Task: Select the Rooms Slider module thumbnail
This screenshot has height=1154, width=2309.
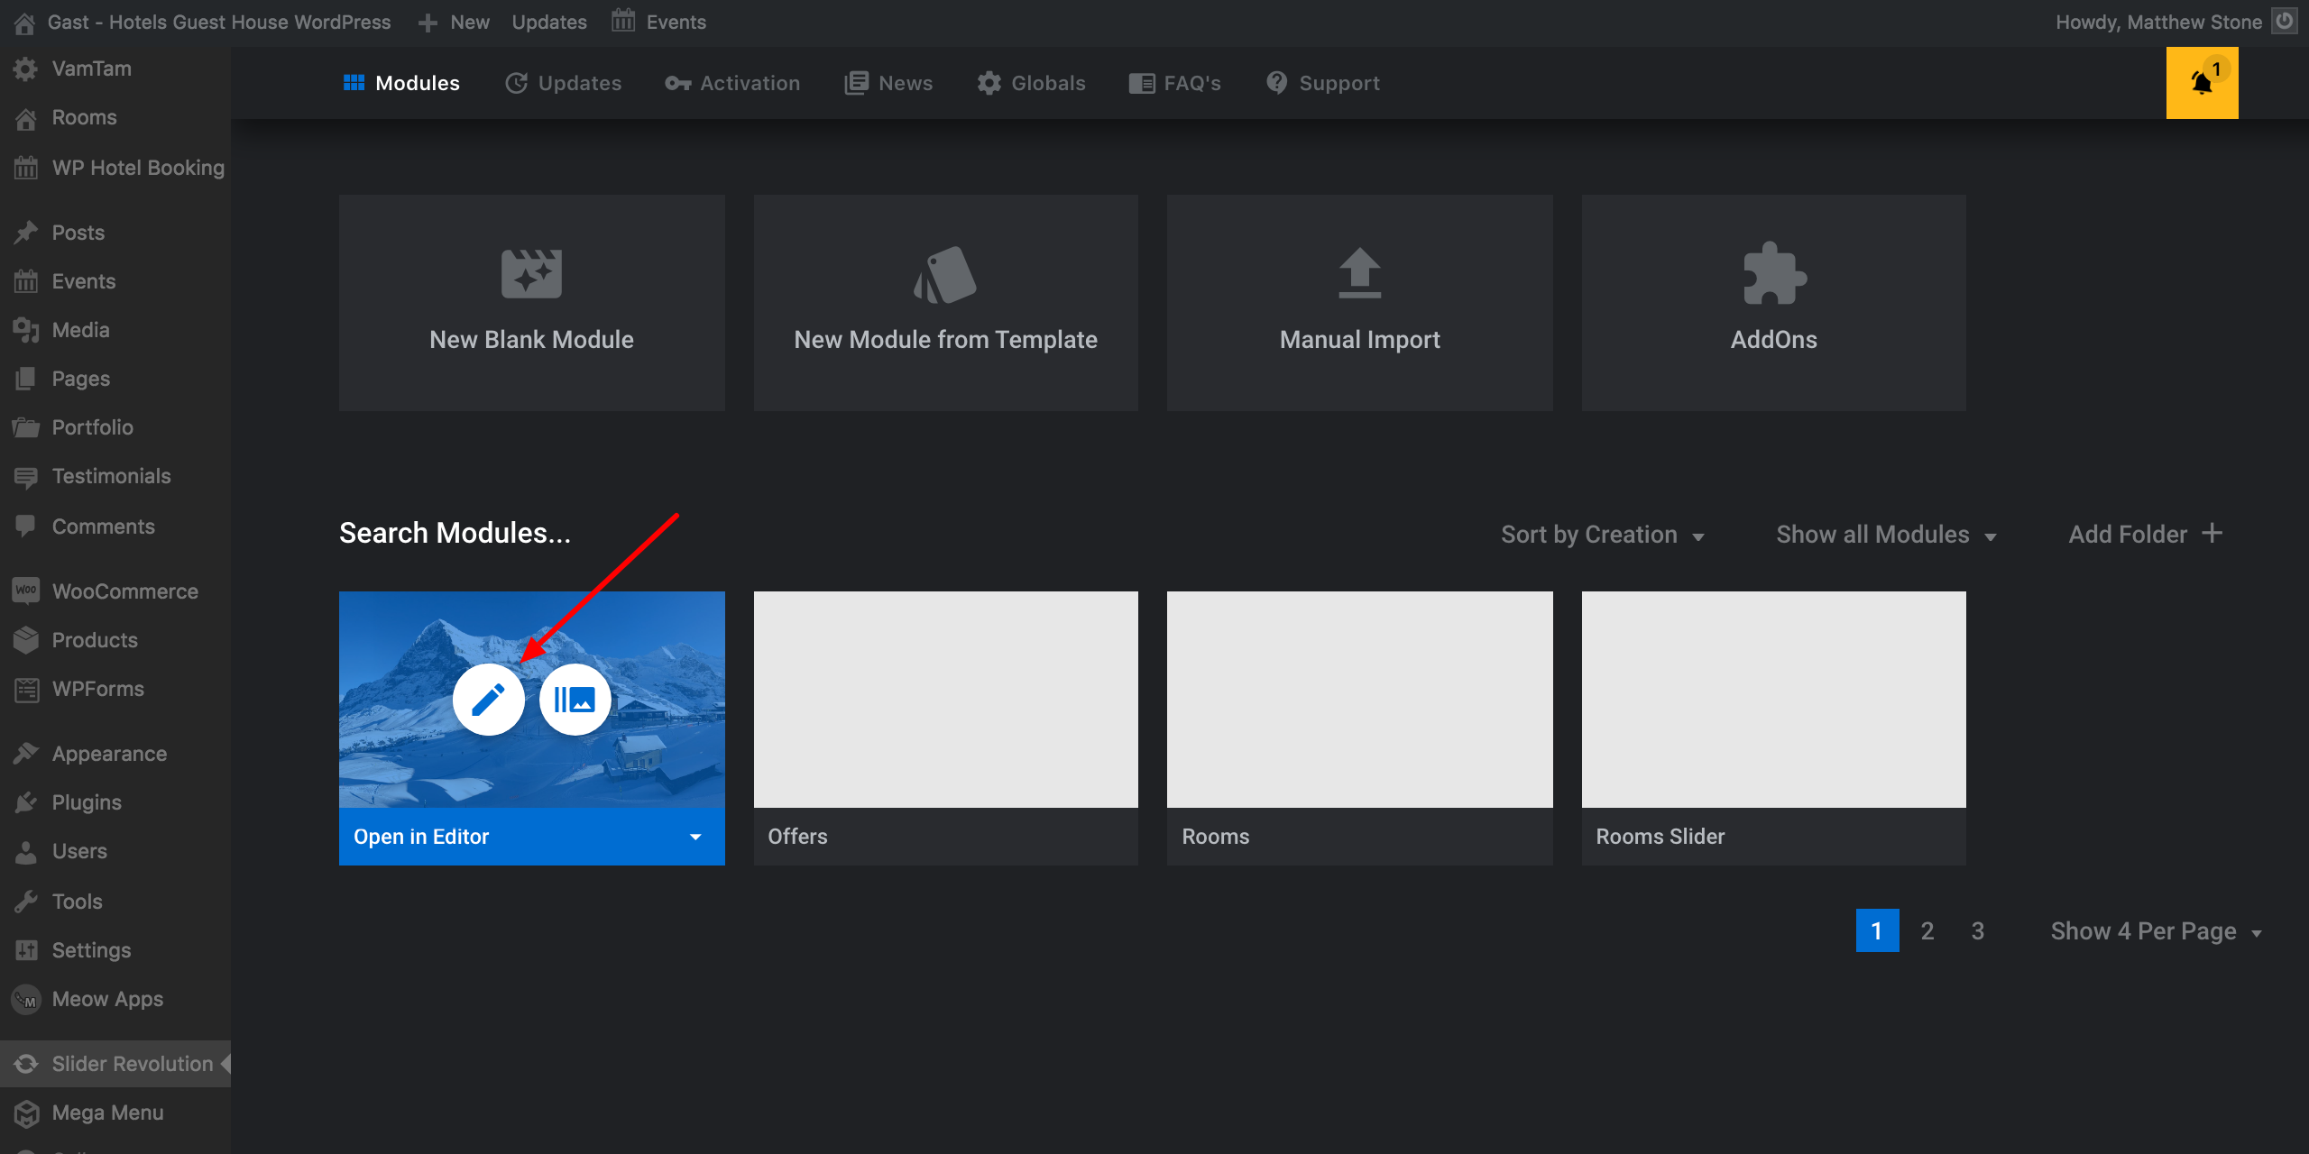Action: tap(1773, 700)
